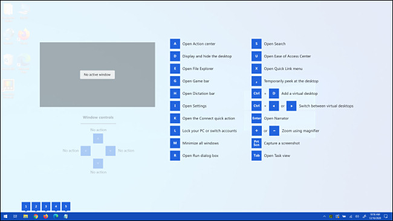Click number badge 5 above the taskbar
The width and height of the screenshot is (393, 221).
[66, 207]
